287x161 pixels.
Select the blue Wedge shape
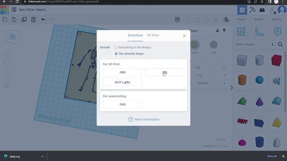pyautogui.click(x=259, y=123)
